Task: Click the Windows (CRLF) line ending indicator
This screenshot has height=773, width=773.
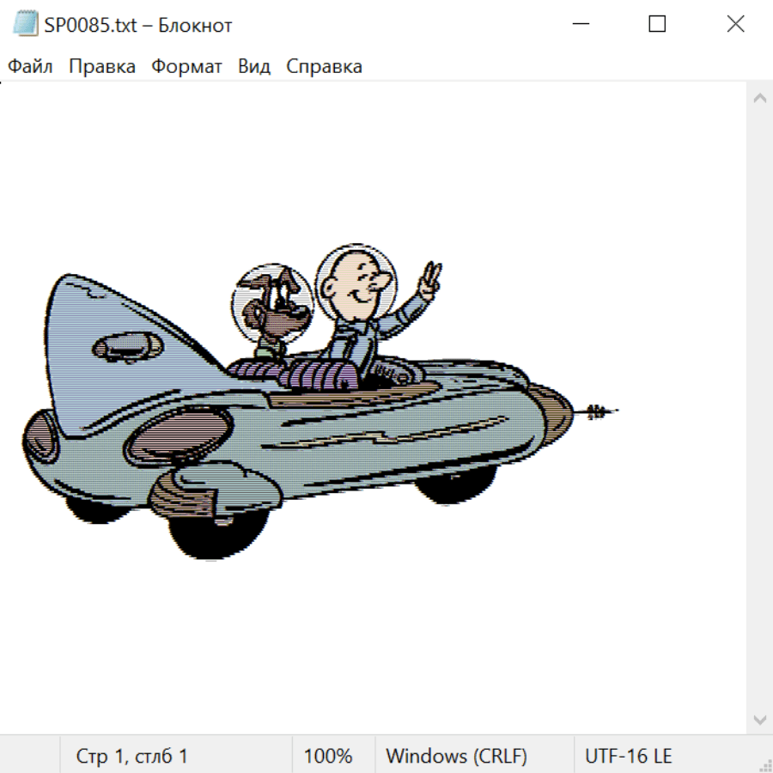Action: [456, 756]
